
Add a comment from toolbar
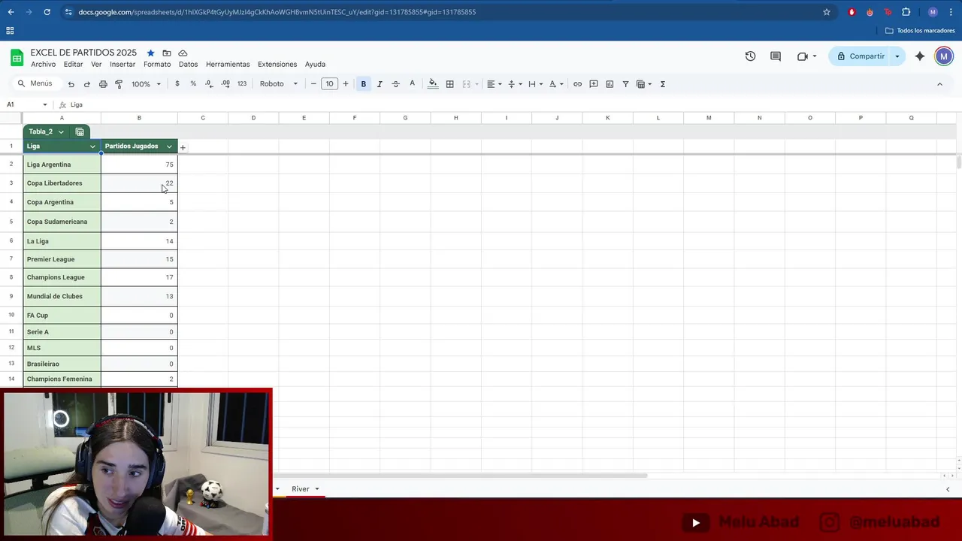594,84
